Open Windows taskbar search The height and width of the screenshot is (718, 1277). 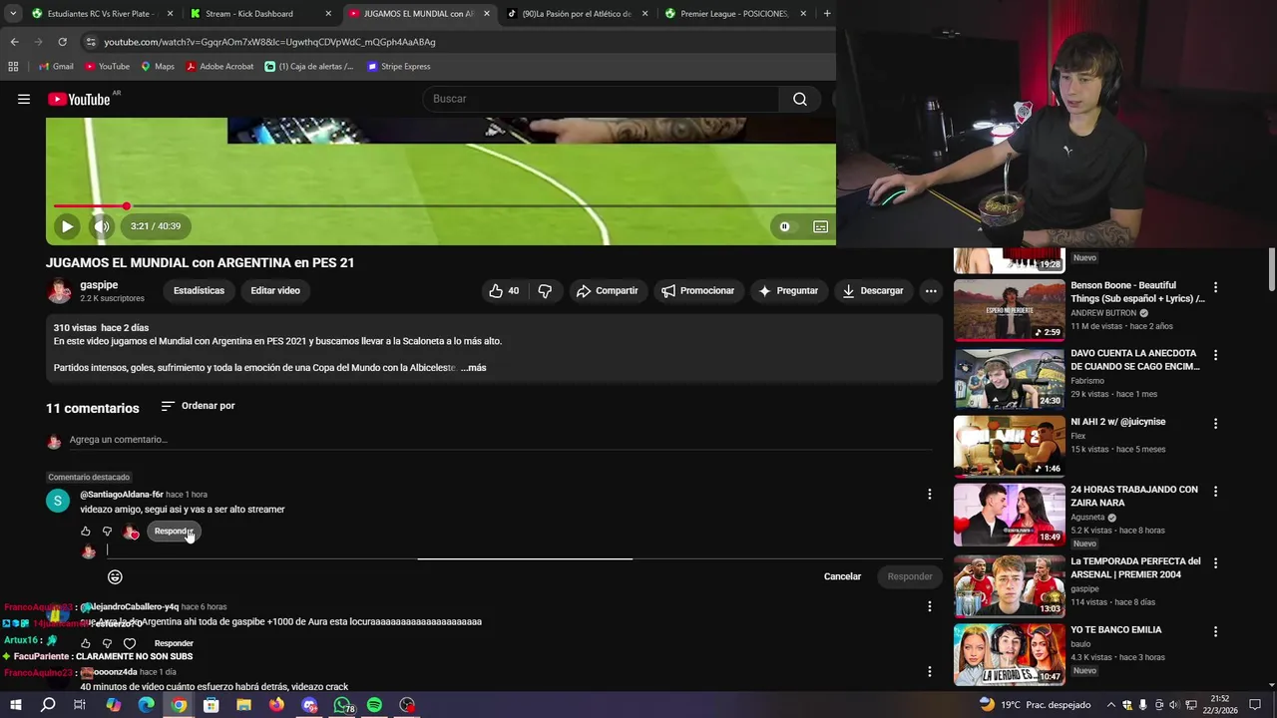(48, 705)
